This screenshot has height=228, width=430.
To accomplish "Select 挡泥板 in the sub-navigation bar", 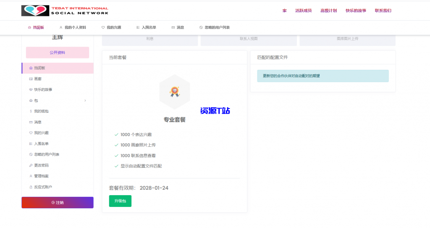I will tap(36, 27).
